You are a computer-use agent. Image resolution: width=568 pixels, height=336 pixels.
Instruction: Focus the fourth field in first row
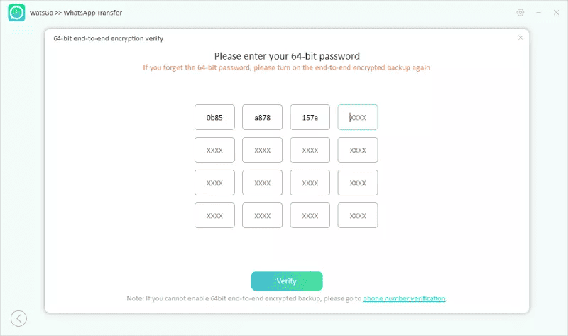(x=358, y=117)
